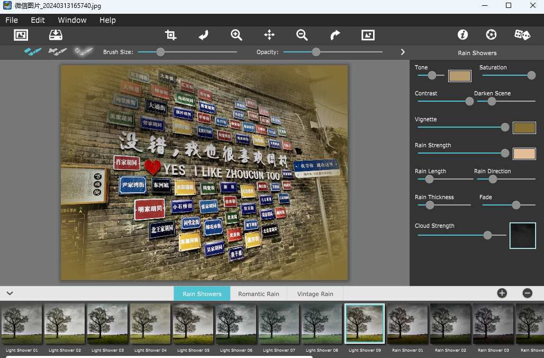This screenshot has width=544, height=358.
Task: Click the Brush Size slider handle
Action: coord(160,52)
